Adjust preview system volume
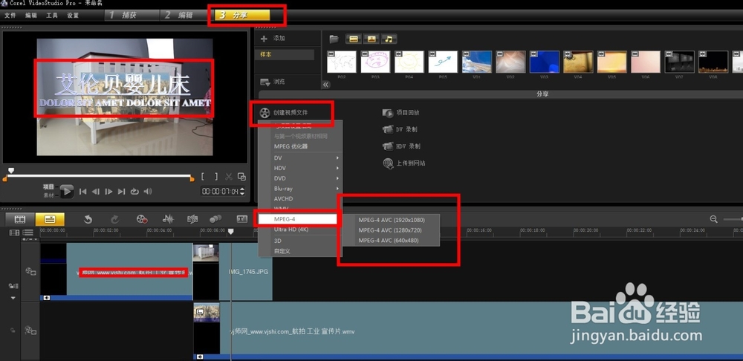This screenshot has width=743, height=361. click(148, 192)
